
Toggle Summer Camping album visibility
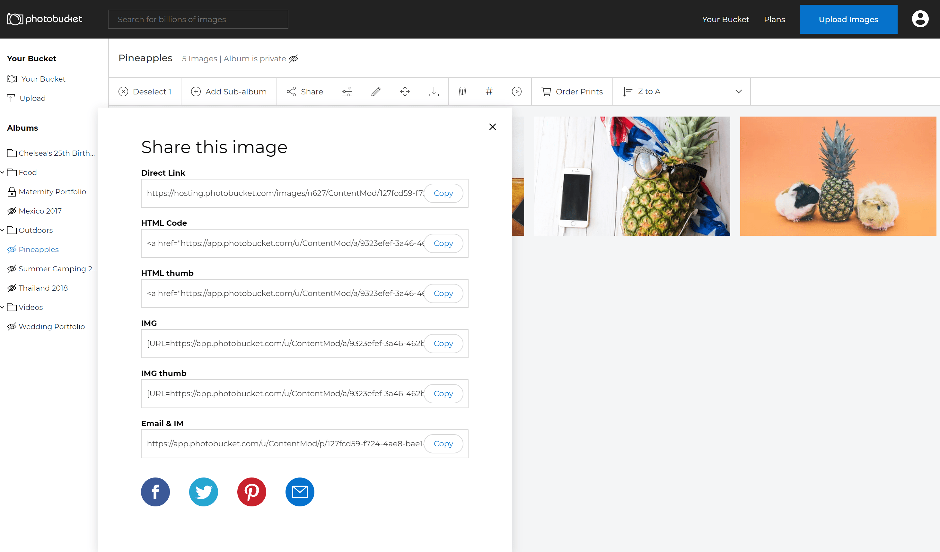(x=11, y=268)
